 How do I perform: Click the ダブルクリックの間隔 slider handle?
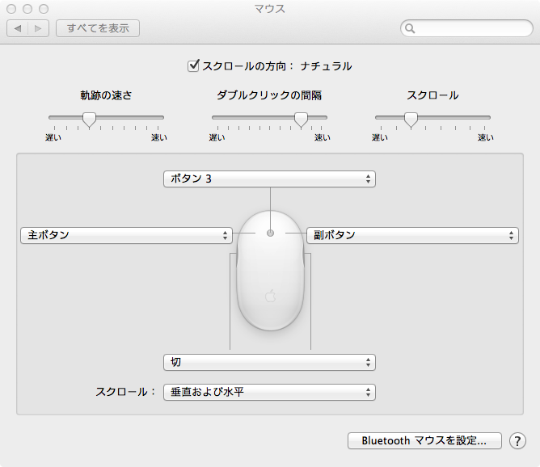[x=301, y=120]
